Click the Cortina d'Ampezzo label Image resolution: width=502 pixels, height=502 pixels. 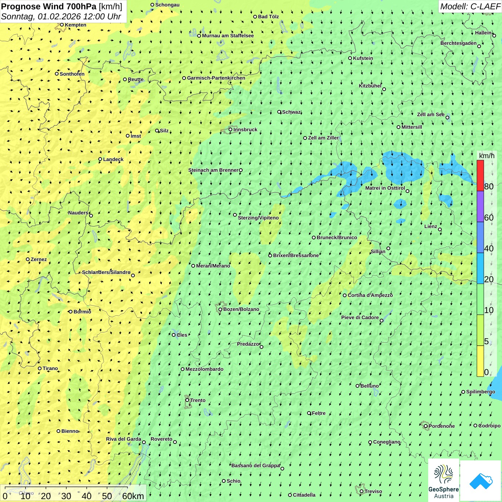370,295
